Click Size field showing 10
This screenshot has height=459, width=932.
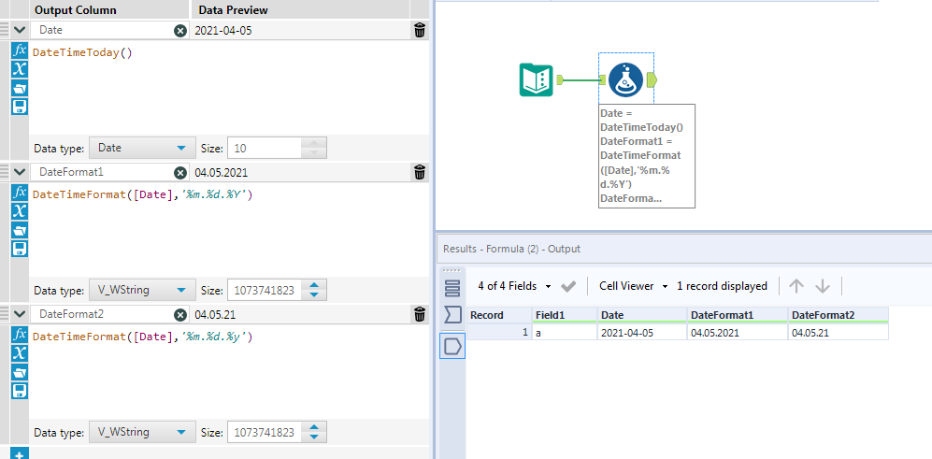click(x=265, y=148)
